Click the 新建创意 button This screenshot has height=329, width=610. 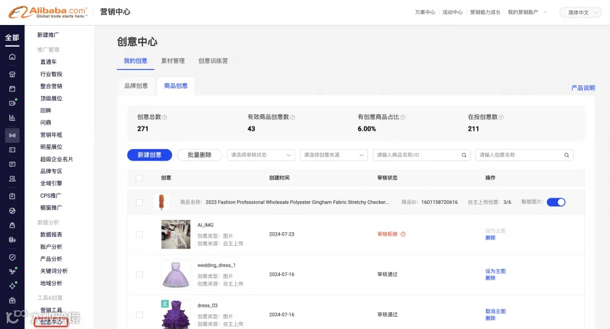click(149, 155)
